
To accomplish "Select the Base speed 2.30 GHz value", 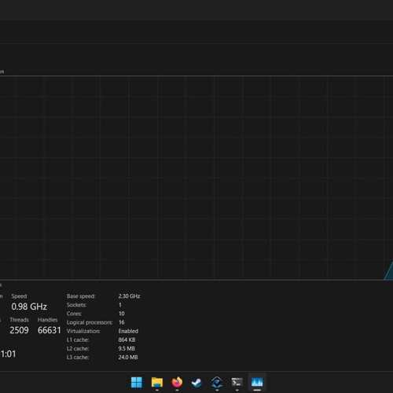I will point(129,296).
